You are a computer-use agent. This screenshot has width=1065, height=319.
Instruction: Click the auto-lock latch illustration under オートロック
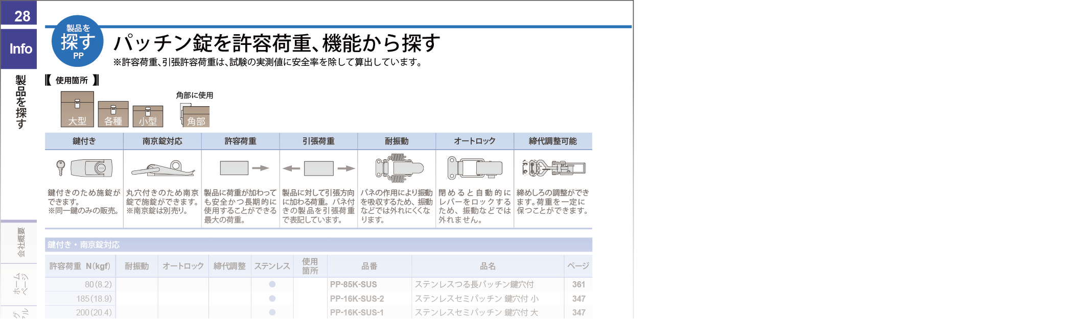point(475,168)
